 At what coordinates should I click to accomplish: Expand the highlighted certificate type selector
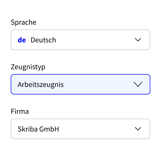[80, 84]
